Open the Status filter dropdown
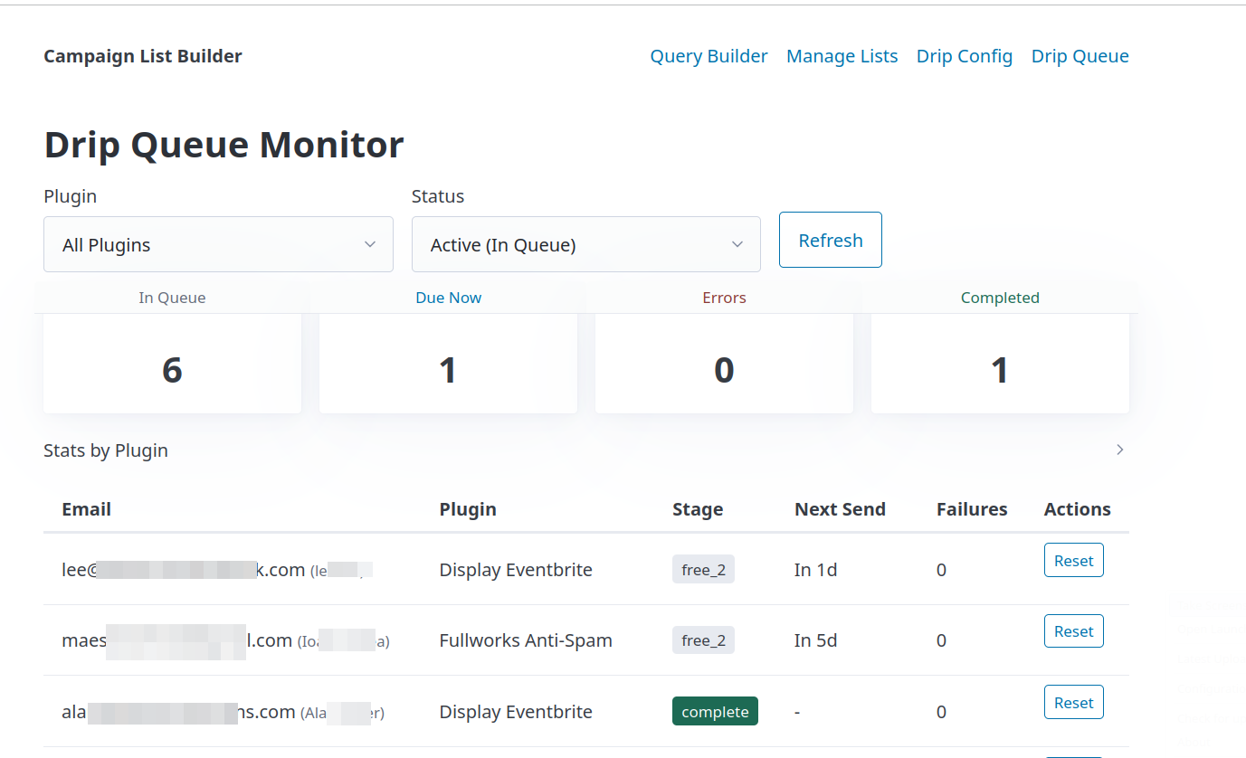Image resolution: width=1246 pixels, height=758 pixels. (585, 244)
